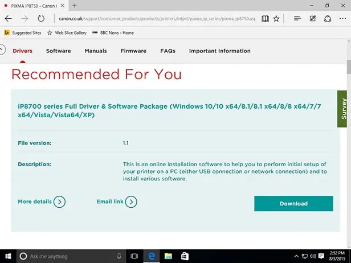Click the file version value 1.1
Screen dimensions: 351x263
[x=125, y=143]
